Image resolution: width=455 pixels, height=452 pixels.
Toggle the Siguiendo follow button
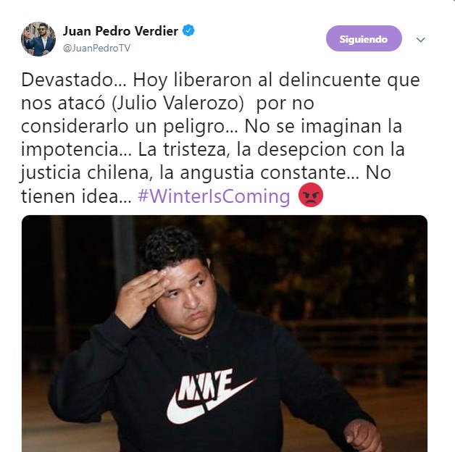click(x=364, y=38)
